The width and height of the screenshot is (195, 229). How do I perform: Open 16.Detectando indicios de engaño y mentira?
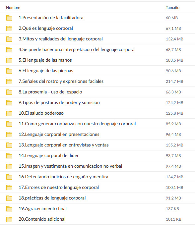pyautogui.click(x=63, y=177)
